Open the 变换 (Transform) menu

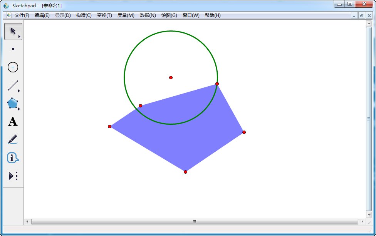(x=104, y=15)
